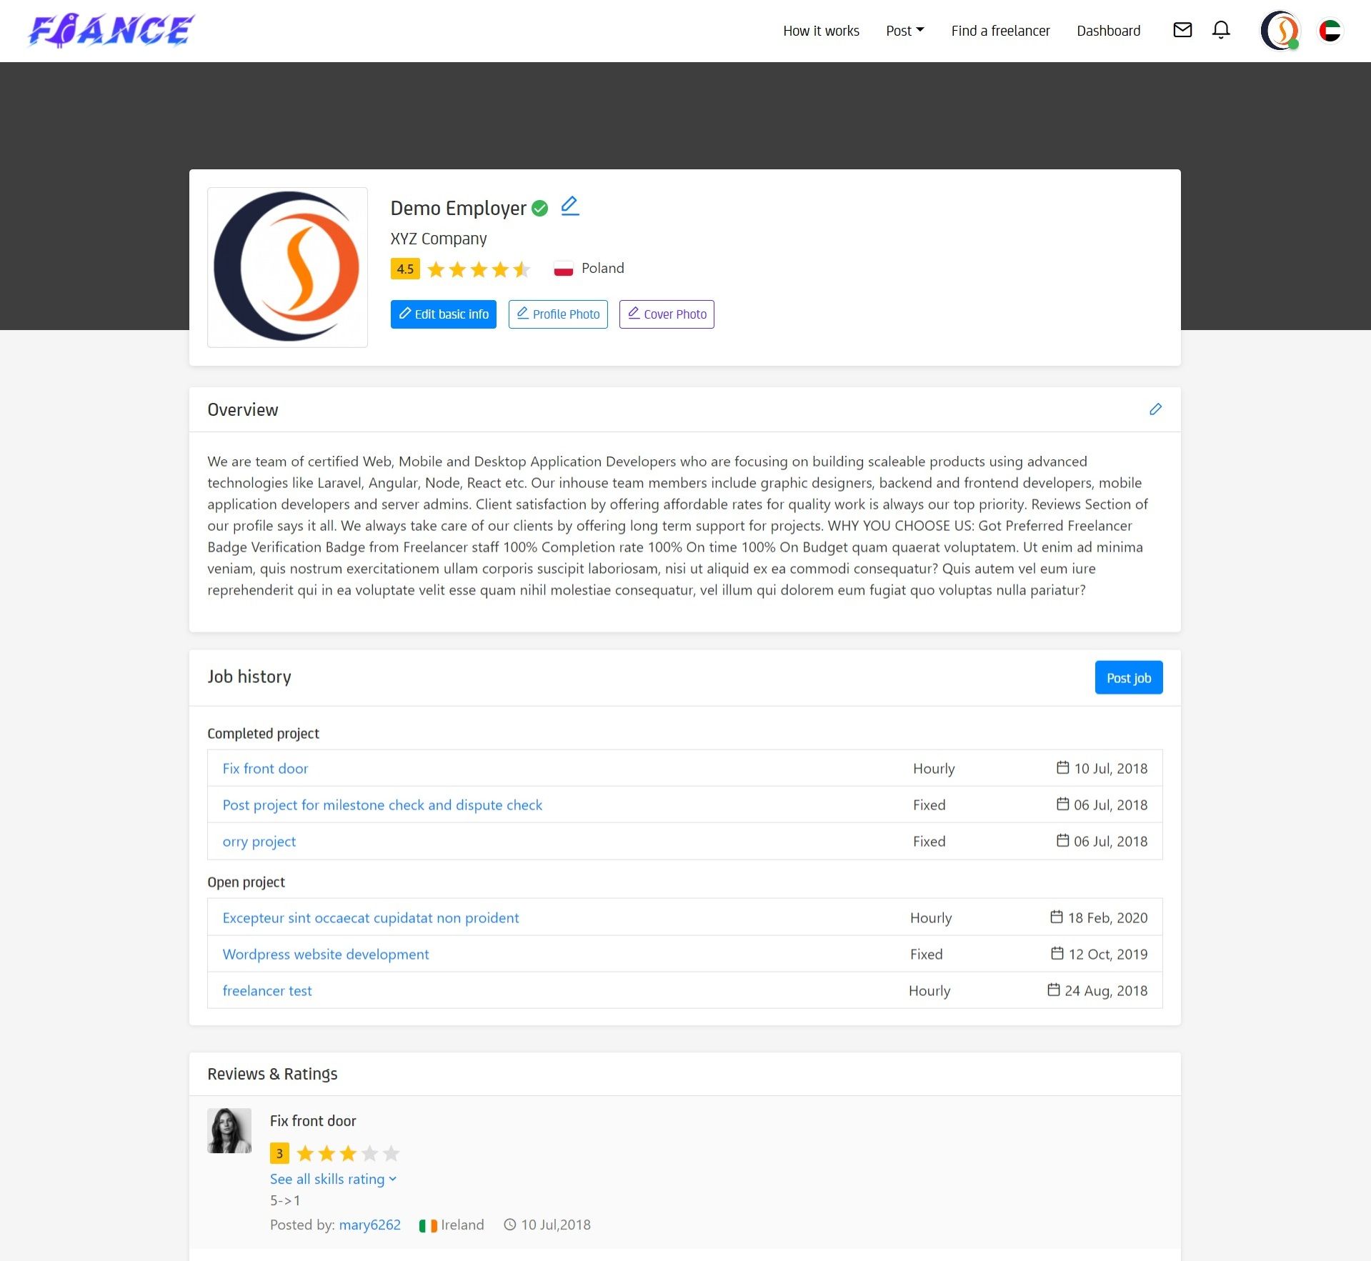Image resolution: width=1371 pixels, height=1261 pixels.
Task: Open the messages envelope icon
Action: point(1182,30)
